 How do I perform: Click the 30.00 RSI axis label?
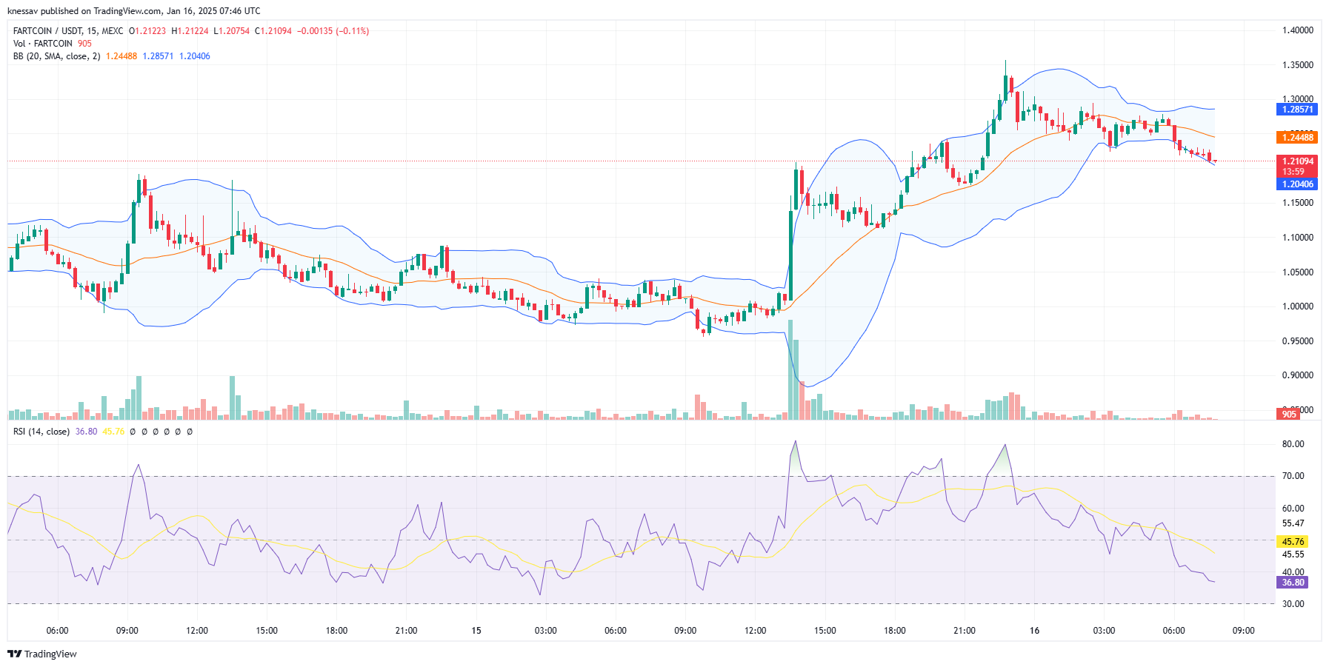click(1293, 604)
